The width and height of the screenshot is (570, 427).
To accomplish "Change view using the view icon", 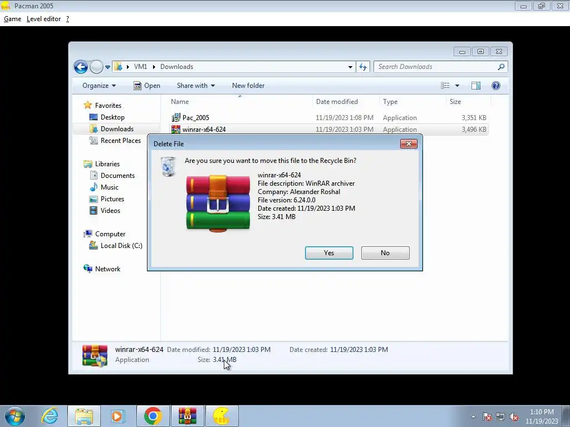I will pyautogui.click(x=445, y=86).
